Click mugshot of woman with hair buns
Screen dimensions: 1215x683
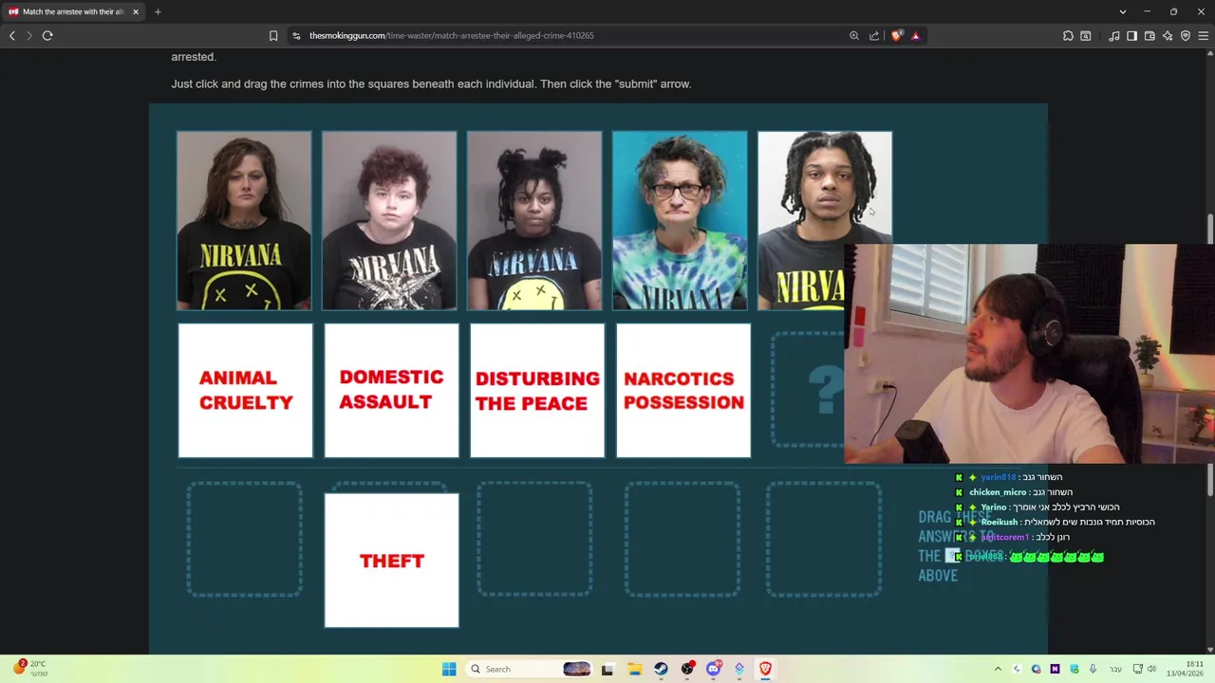click(x=534, y=221)
